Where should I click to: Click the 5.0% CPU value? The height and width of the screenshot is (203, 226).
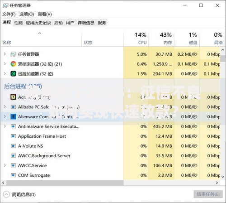coord(142,54)
